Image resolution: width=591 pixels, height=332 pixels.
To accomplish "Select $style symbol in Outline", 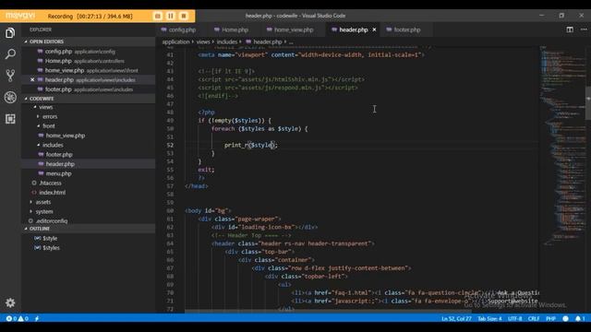I will coord(88,238).
